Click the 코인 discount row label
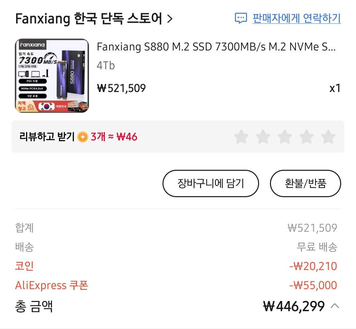This screenshot has width=356, height=329. point(24,266)
